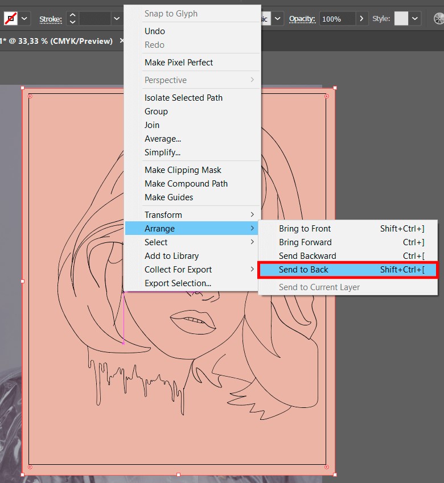
Task: Select Undo from context menu
Action: (x=155, y=31)
